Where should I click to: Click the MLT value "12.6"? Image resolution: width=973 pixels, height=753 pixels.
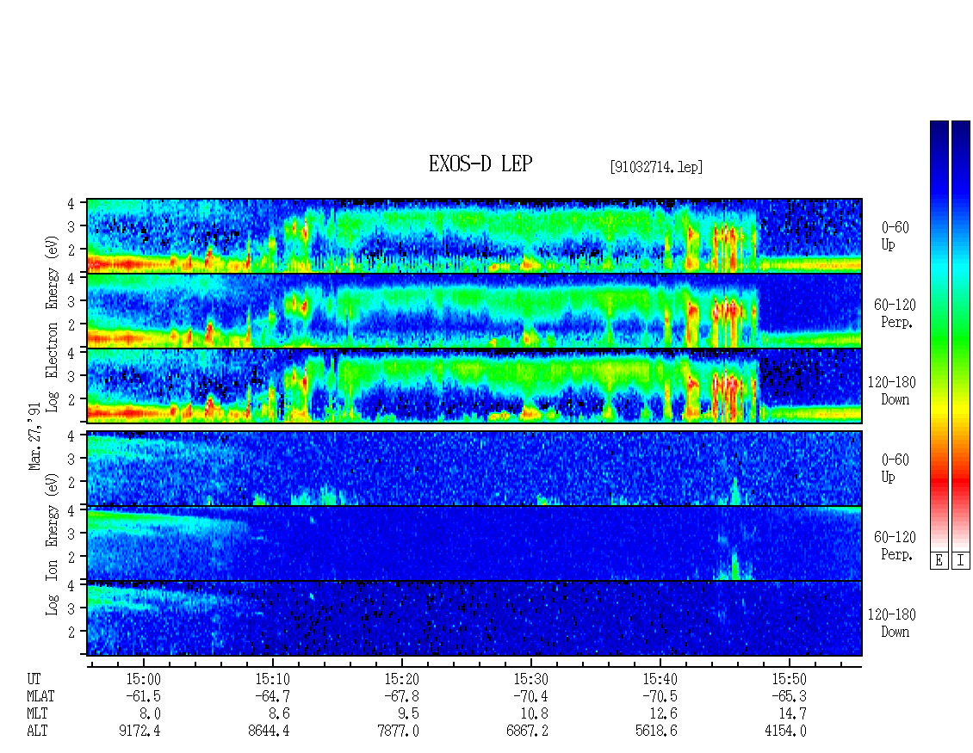click(663, 714)
